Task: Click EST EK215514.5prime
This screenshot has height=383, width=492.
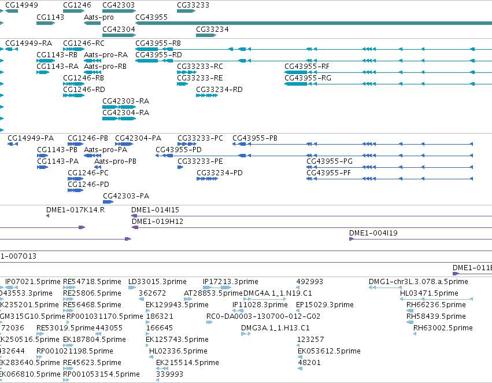Action: [188, 363]
